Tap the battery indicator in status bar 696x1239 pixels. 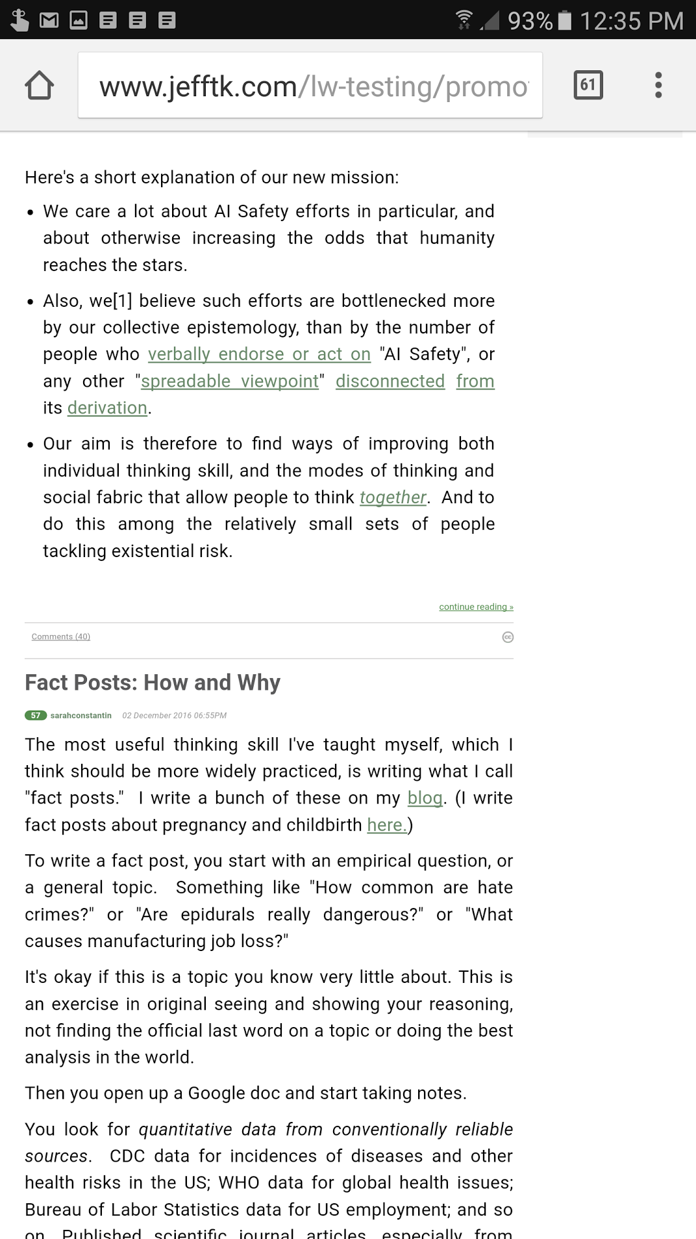coord(565,21)
